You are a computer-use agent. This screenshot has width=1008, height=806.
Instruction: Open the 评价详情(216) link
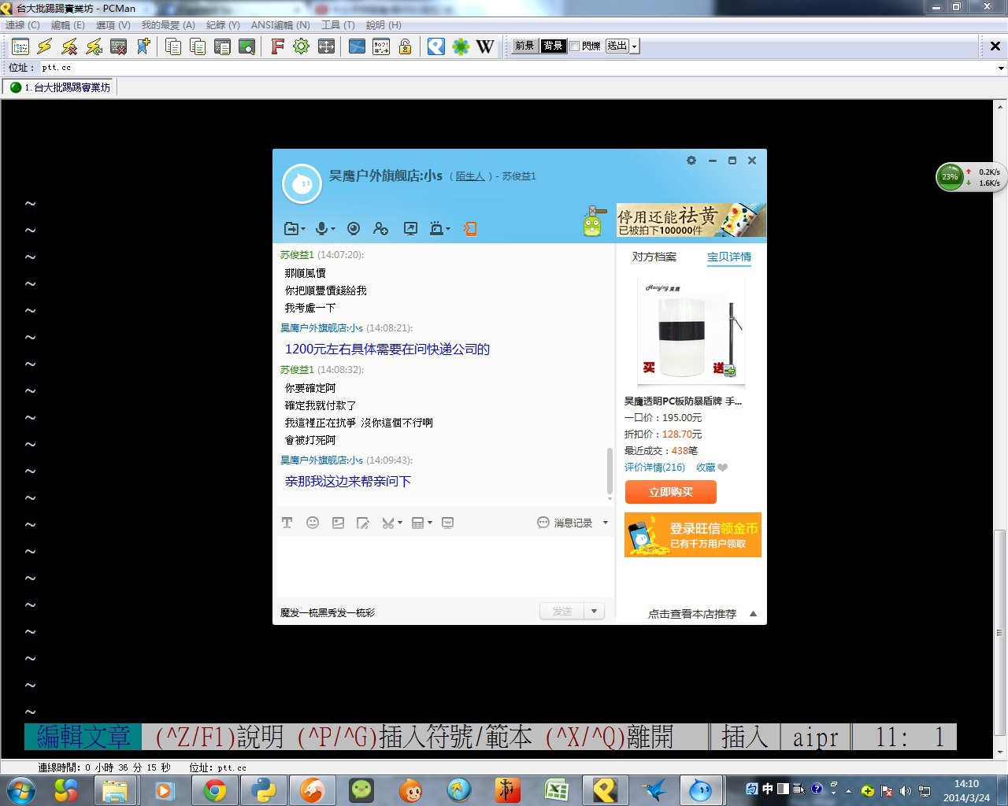point(654,468)
